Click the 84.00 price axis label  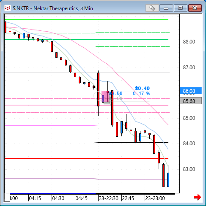tap(189, 144)
